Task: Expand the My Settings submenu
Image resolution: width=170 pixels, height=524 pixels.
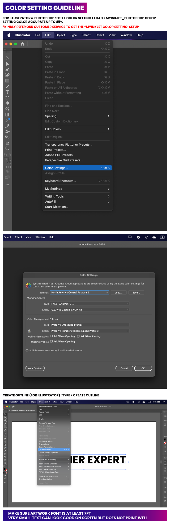Action: pyautogui.click(x=77, y=189)
